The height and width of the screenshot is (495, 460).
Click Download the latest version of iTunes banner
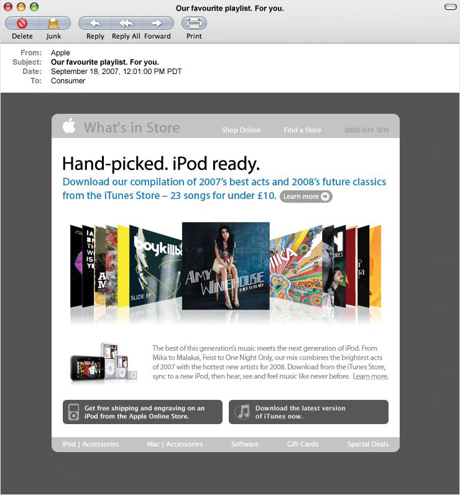tap(308, 412)
